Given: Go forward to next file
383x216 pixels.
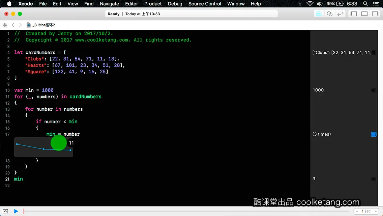Looking at the screenshot, I should (x=21, y=25).
